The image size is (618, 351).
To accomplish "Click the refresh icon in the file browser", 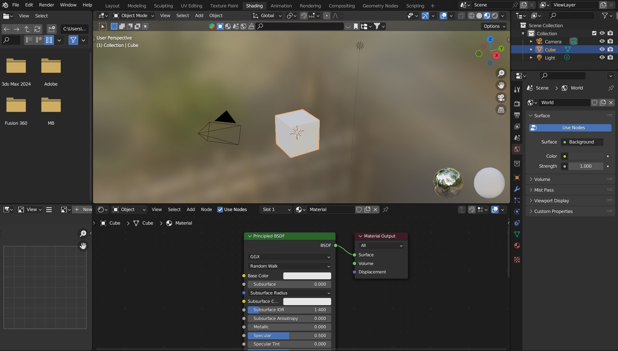I will (x=37, y=29).
